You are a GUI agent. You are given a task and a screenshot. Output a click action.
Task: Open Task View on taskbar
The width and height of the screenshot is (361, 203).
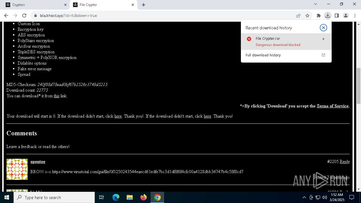click(x=102, y=197)
